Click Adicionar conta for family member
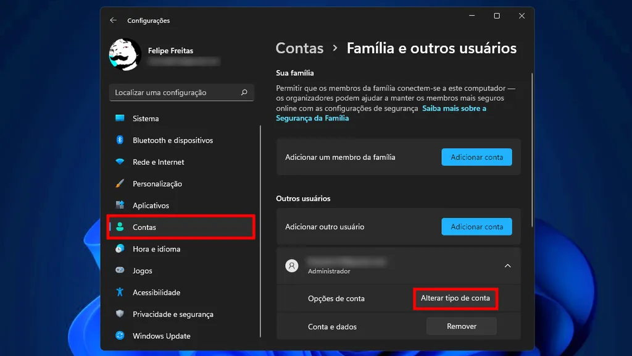The height and width of the screenshot is (356, 632). pyautogui.click(x=476, y=157)
